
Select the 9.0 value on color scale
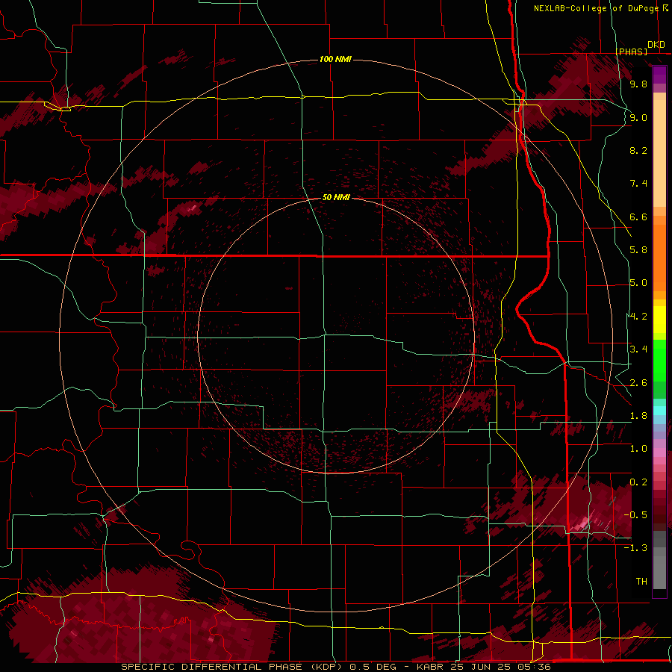pos(638,117)
